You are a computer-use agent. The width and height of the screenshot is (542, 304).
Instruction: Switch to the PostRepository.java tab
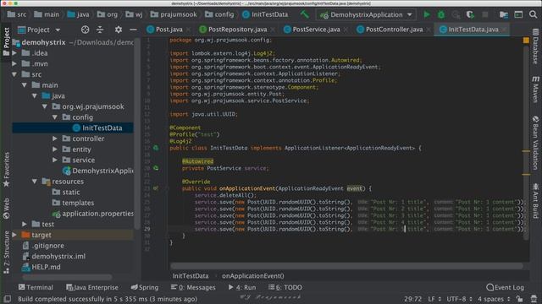(238, 30)
